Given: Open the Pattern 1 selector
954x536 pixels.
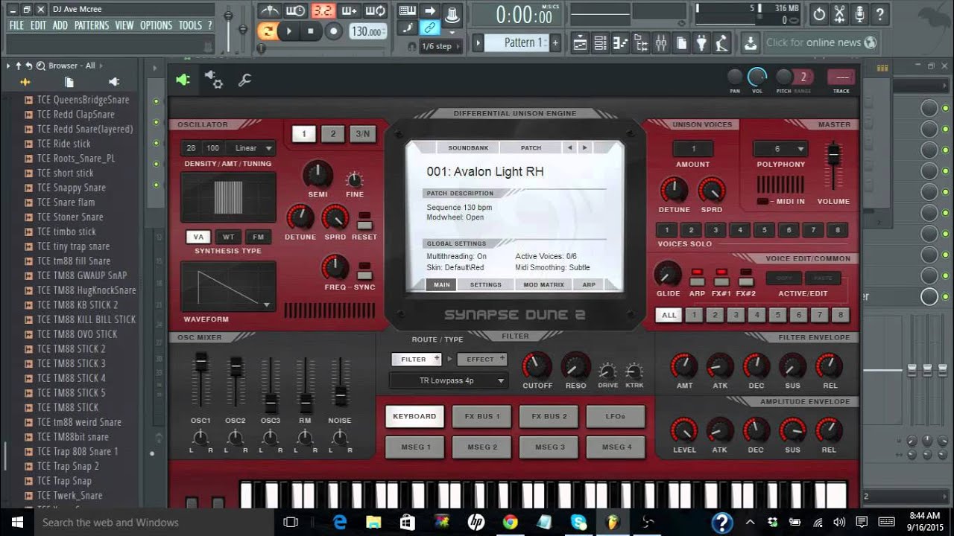Looking at the screenshot, I should (518, 42).
